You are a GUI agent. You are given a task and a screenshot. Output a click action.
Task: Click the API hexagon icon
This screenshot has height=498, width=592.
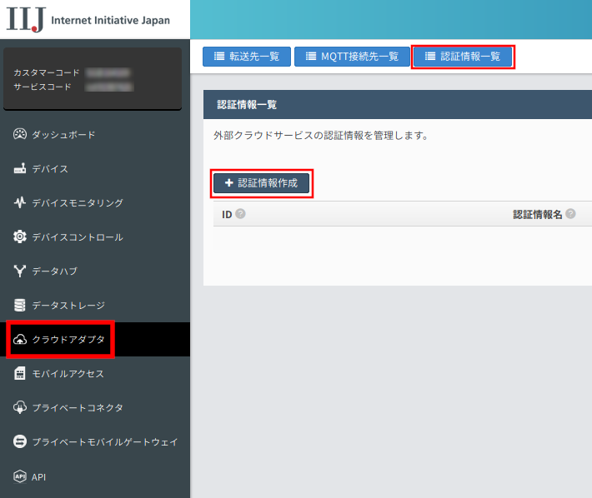click(20, 476)
